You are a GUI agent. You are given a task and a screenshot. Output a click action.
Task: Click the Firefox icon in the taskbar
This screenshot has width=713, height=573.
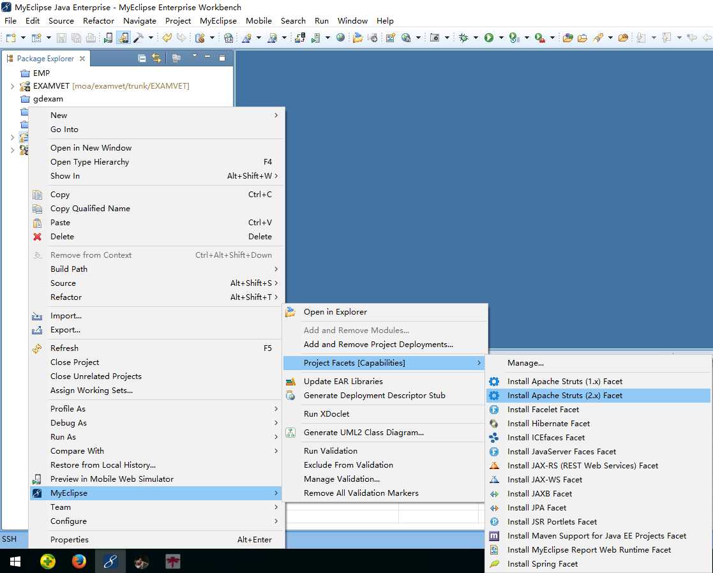79,561
